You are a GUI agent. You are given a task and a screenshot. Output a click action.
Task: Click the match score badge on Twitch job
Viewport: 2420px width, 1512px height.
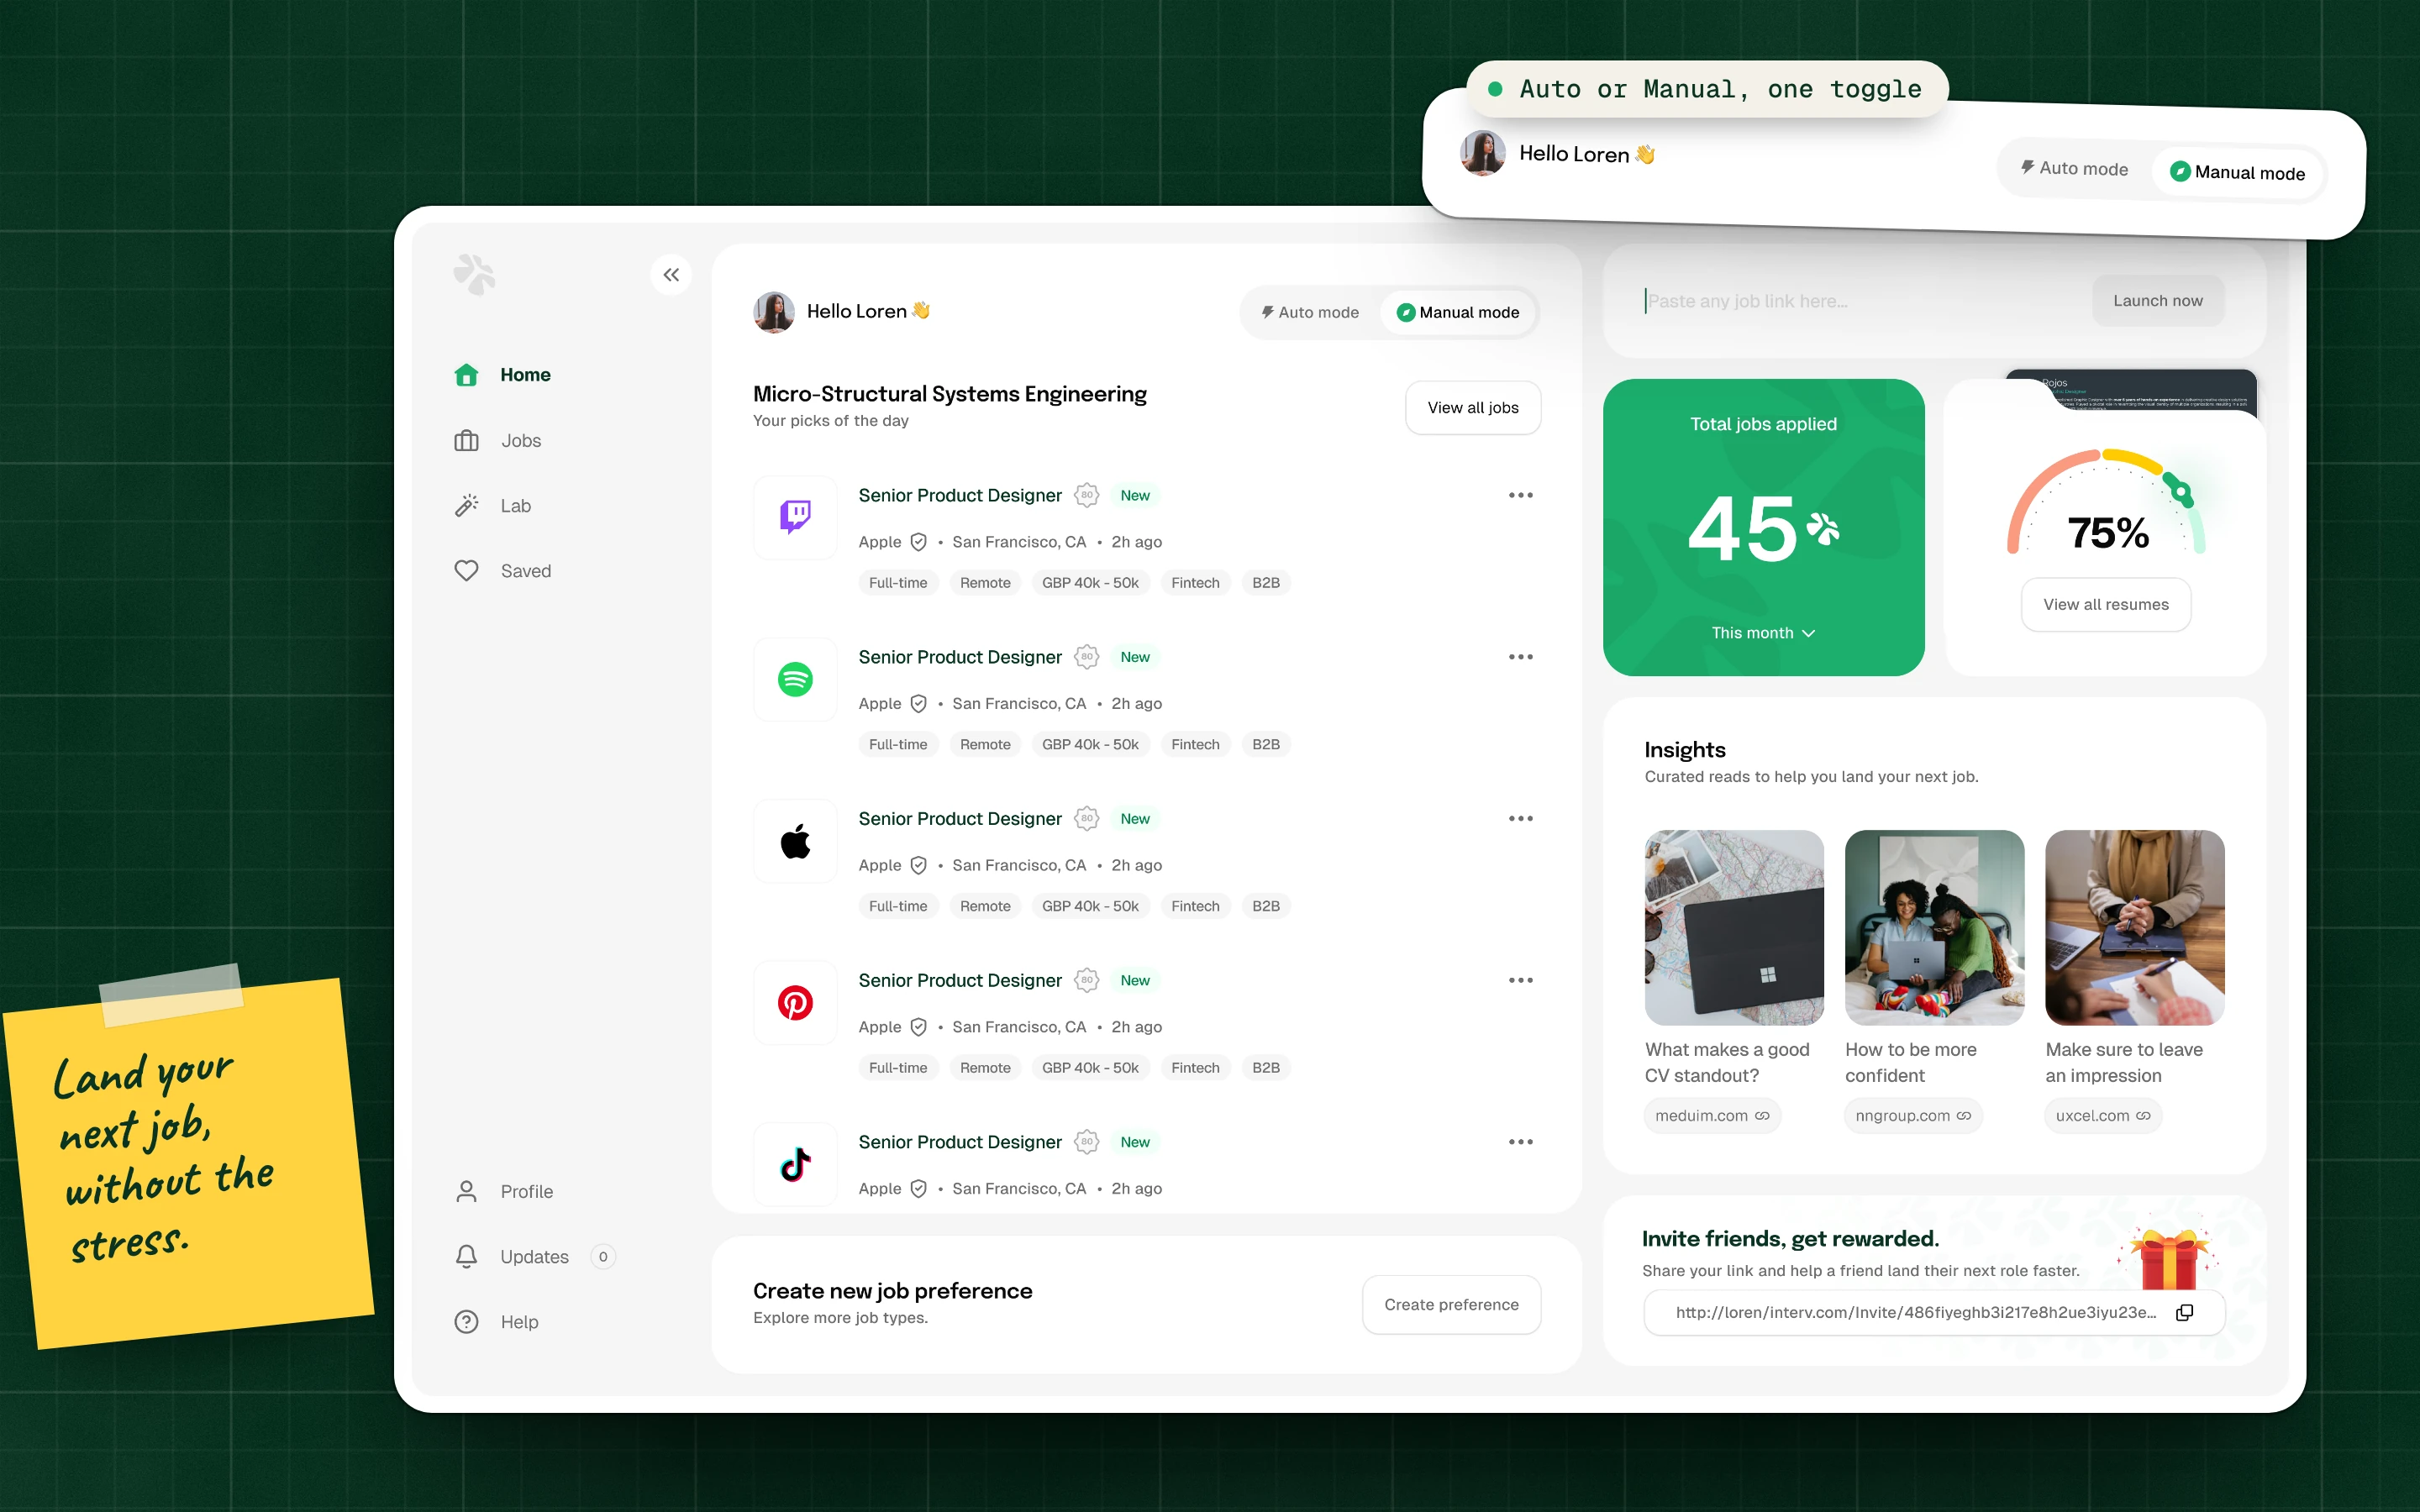[1086, 495]
